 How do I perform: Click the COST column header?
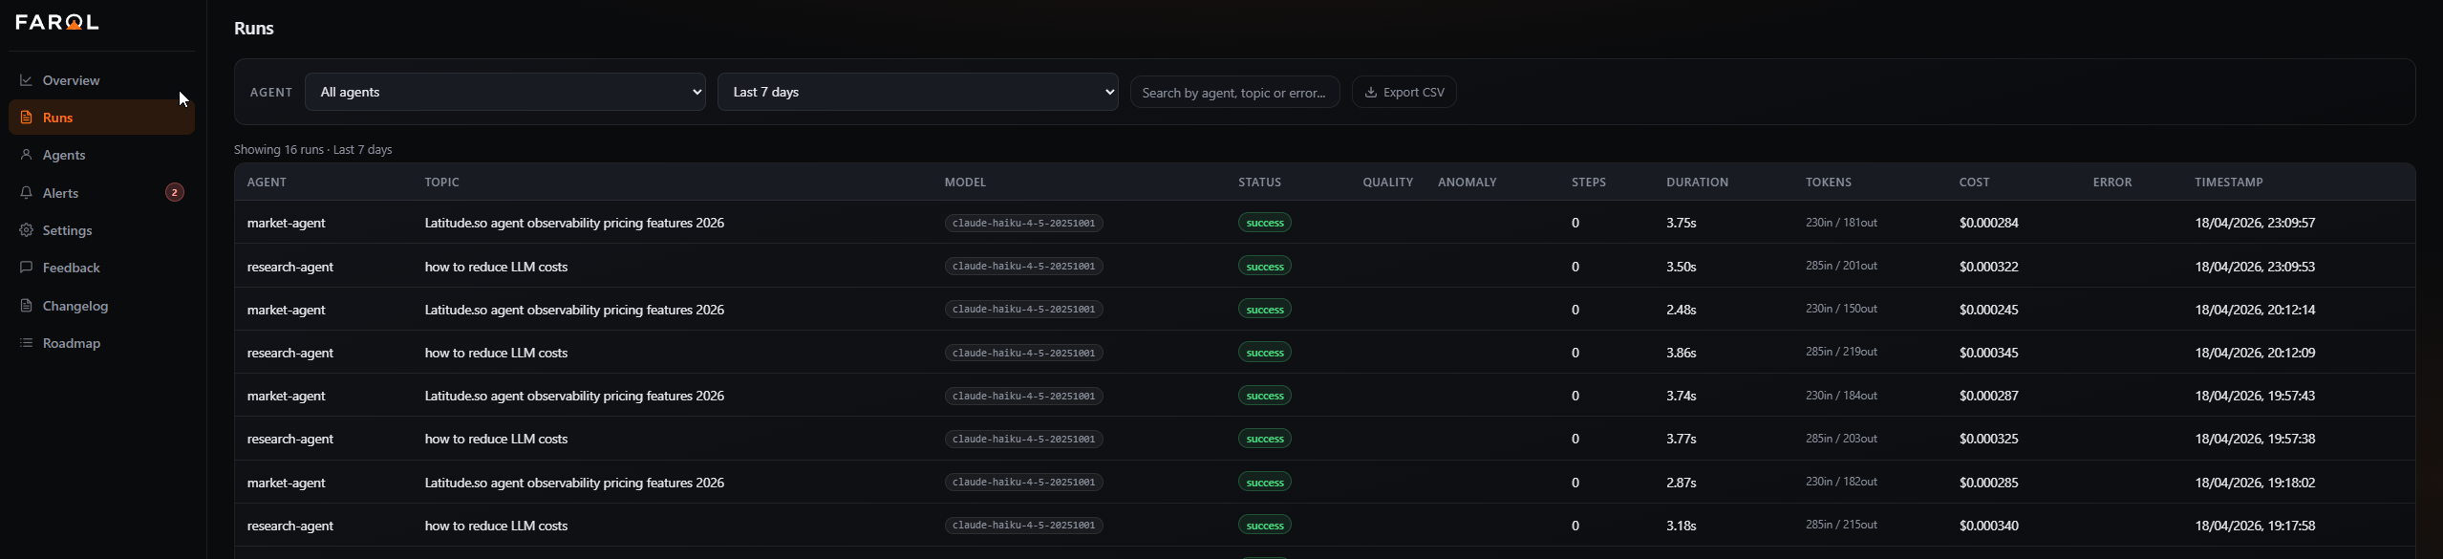1975,183
